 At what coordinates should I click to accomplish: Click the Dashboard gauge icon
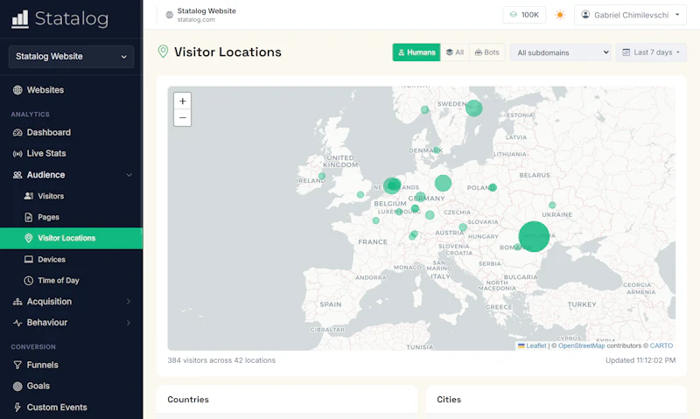(x=17, y=133)
